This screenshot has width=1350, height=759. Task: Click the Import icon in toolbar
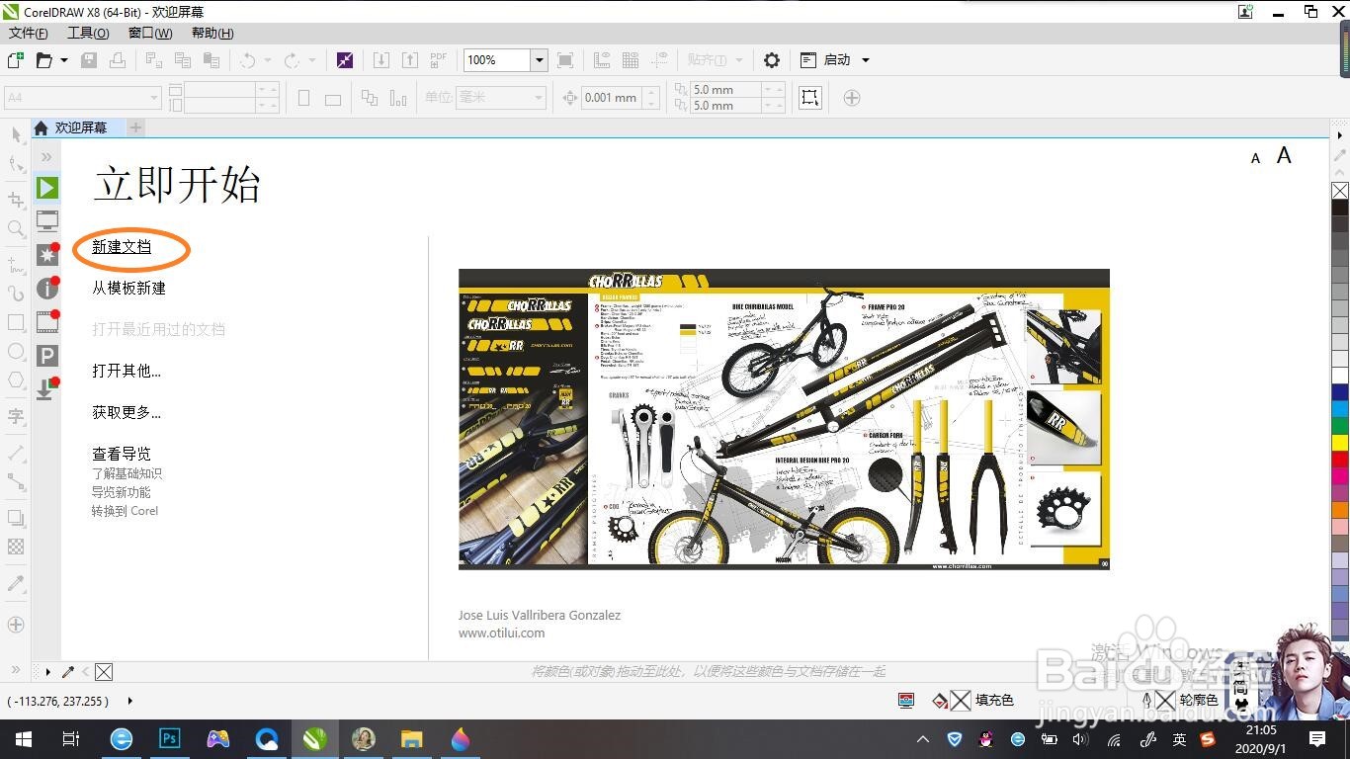coord(381,60)
